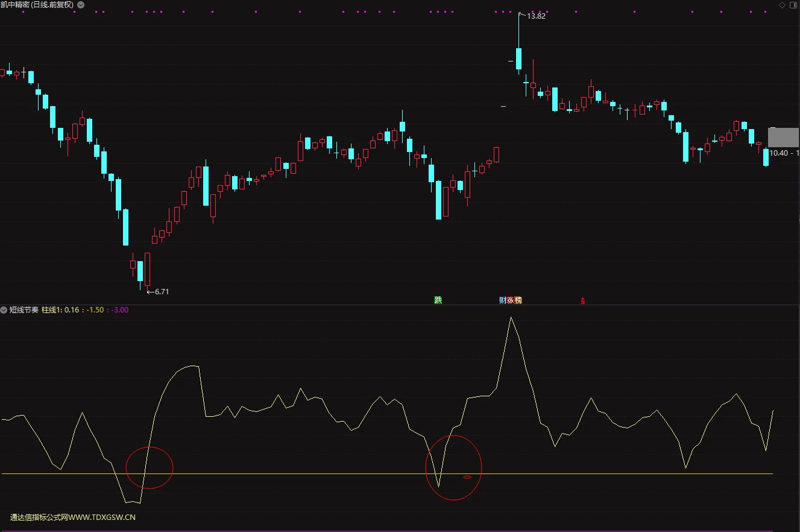The width and height of the screenshot is (800, 532).
Task: Click the tall cyan candle at 13.82 peak
Action: 518,59
